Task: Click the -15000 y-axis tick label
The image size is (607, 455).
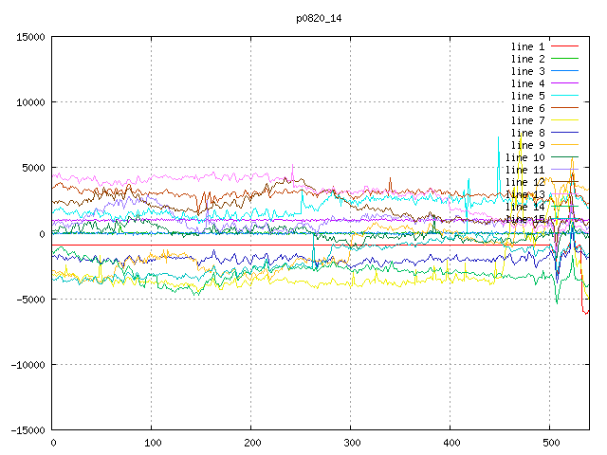Action: (26, 429)
